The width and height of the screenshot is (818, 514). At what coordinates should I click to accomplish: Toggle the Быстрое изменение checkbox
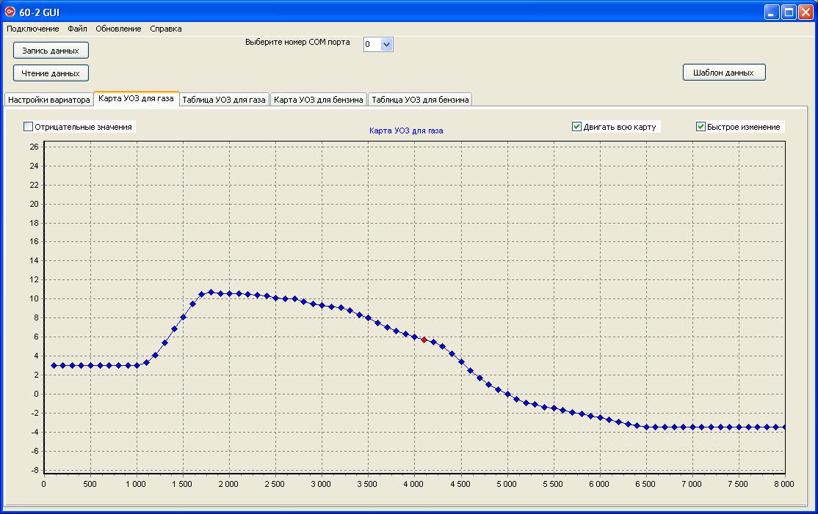(x=701, y=127)
